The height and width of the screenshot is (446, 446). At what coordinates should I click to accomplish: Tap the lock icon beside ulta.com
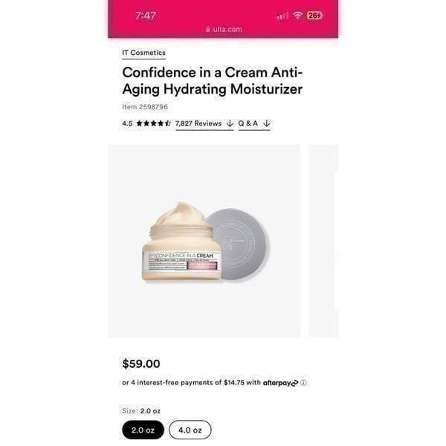click(x=208, y=29)
